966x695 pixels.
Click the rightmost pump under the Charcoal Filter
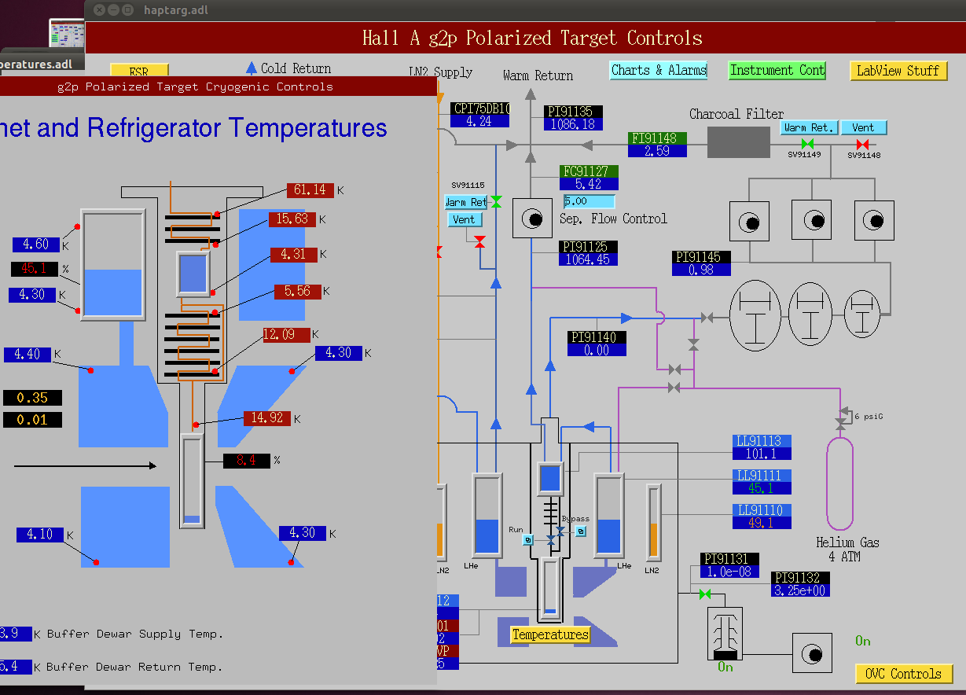[x=873, y=220]
